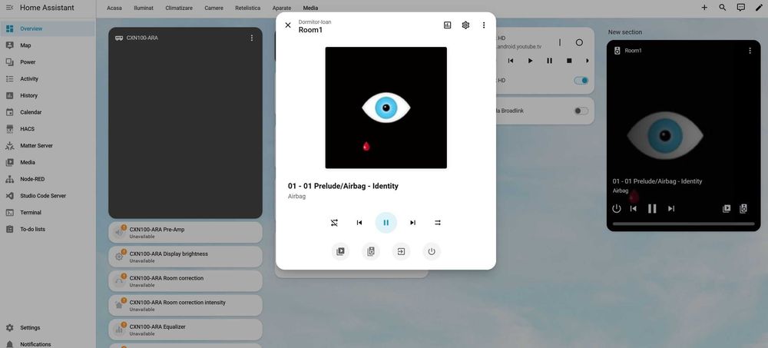Launch Node-RED from the sidebar
Viewport: 768px width, 348px height.
pos(48,179)
